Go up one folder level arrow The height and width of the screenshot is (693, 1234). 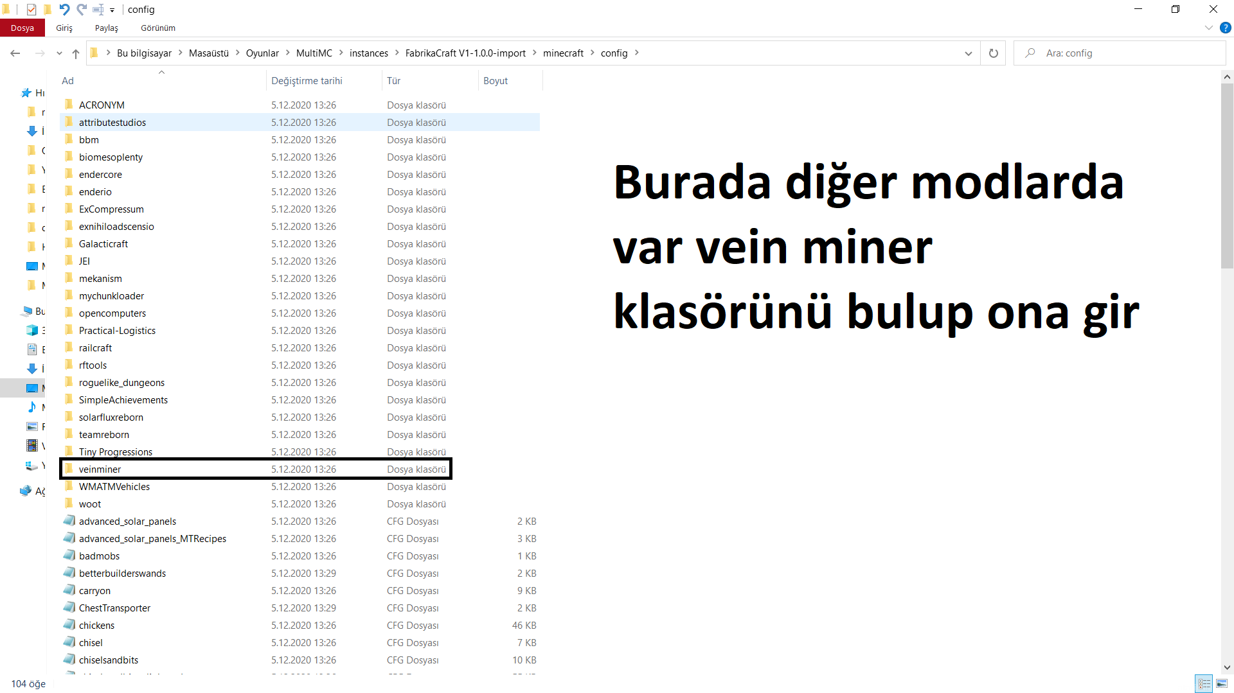76,53
